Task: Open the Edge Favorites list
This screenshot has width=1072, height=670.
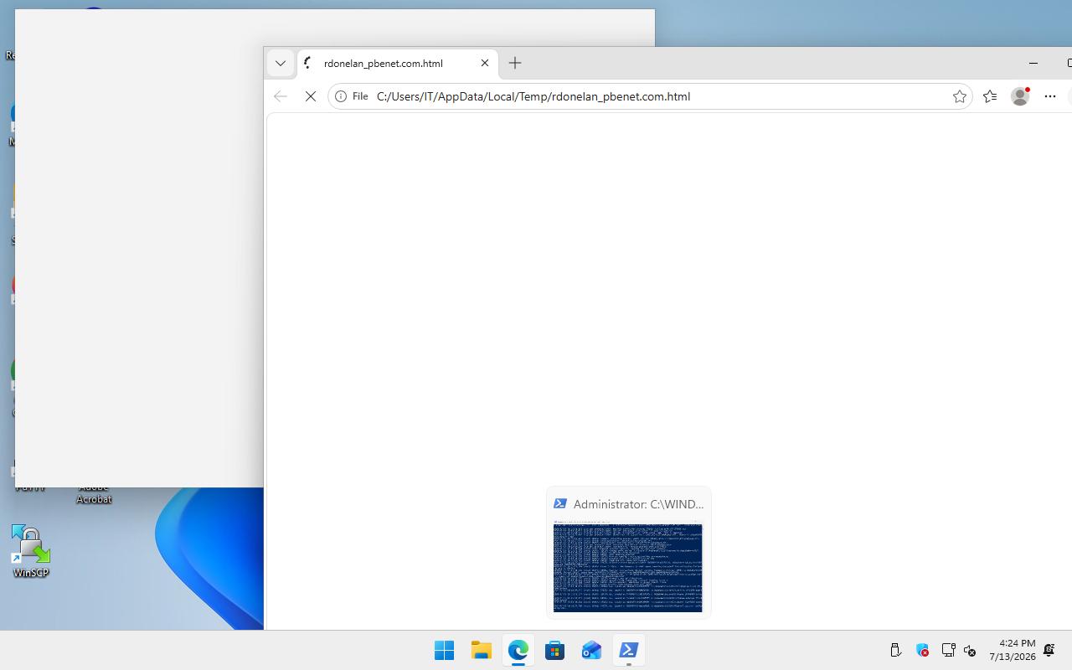Action: tap(990, 96)
